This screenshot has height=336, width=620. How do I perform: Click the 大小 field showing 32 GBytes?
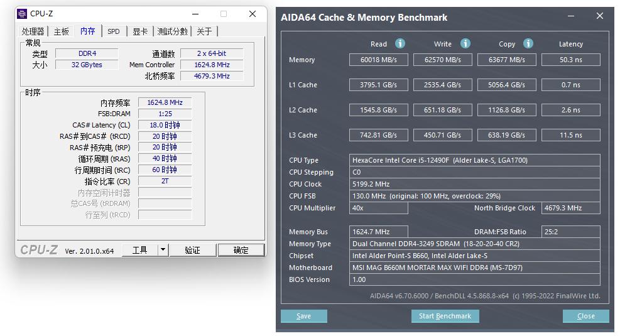pyautogui.click(x=87, y=65)
